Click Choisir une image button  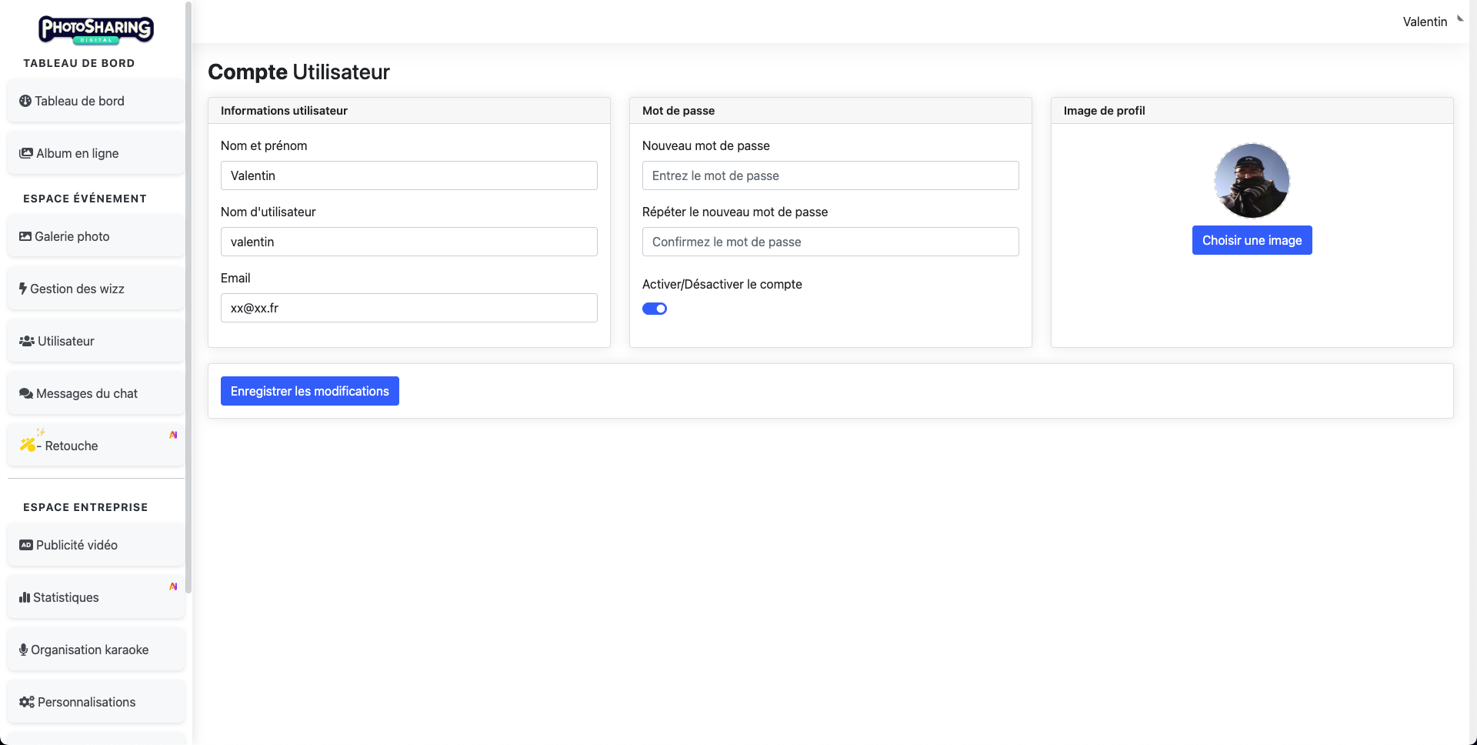[x=1252, y=240]
